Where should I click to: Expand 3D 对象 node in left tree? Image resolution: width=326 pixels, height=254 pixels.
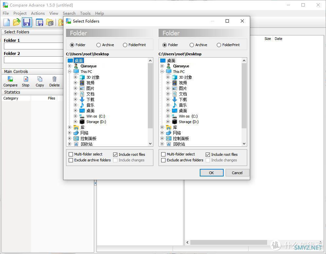[75, 77]
